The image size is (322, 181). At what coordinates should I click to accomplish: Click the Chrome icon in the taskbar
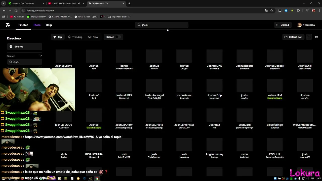tap(97, 178)
